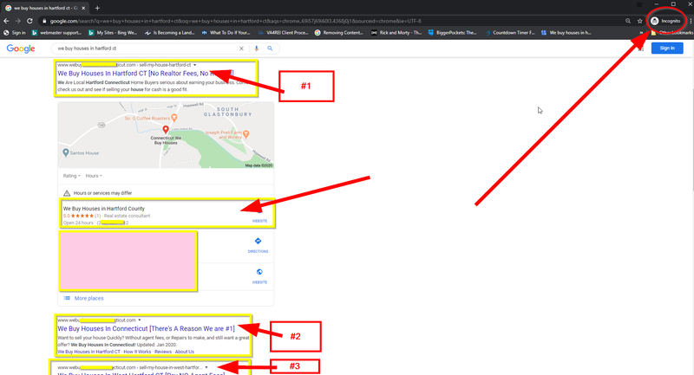Open the 'My Sites - Bing We...' bookmark
This screenshot has width=694, height=375.
(113, 33)
